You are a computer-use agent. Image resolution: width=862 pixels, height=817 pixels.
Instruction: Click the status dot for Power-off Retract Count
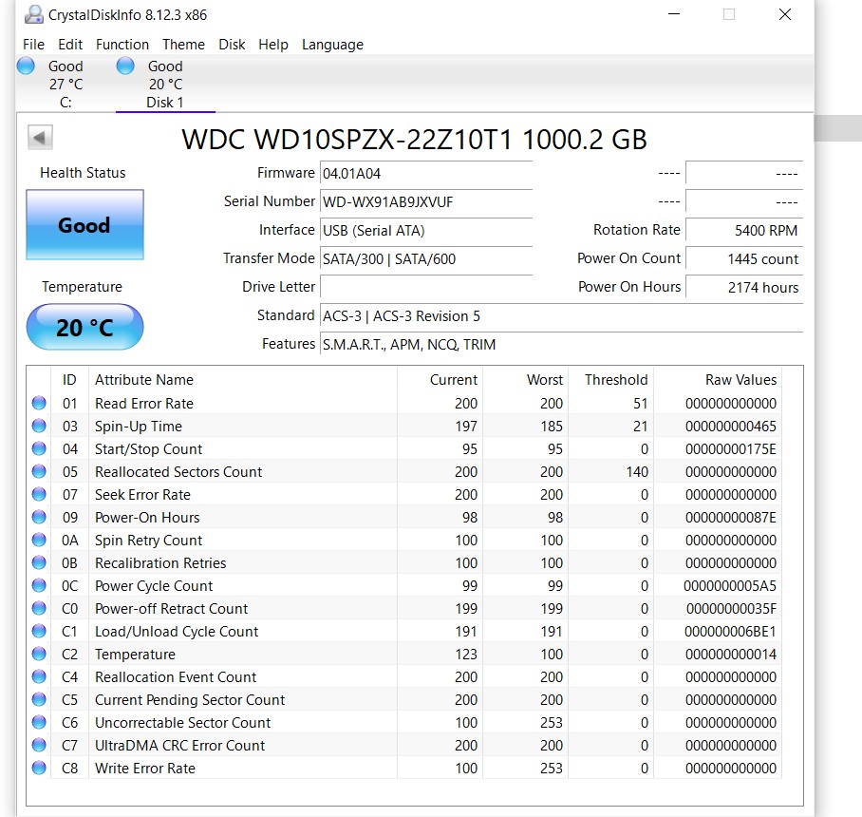[39, 609]
